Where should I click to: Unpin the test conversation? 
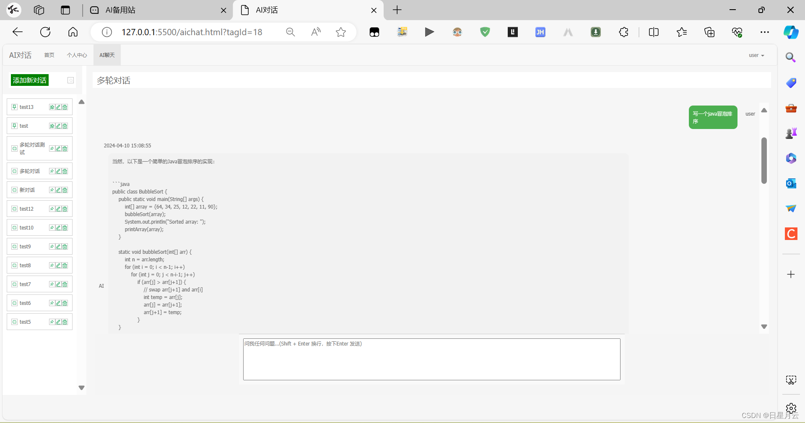tap(52, 126)
